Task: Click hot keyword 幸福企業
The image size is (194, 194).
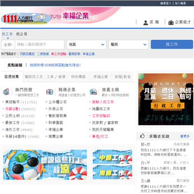Action: 89,54
